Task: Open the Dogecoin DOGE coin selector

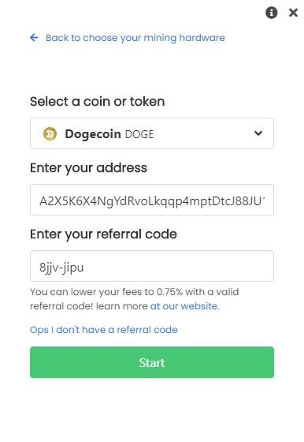Action: tap(152, 133)
